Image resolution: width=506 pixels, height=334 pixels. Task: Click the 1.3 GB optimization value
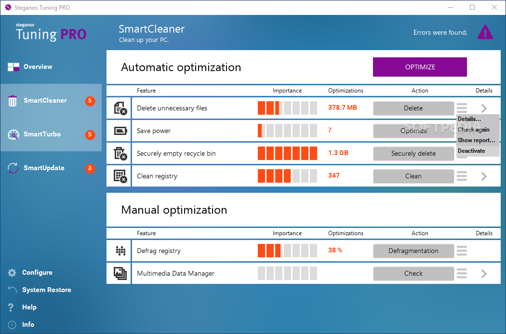338,153
